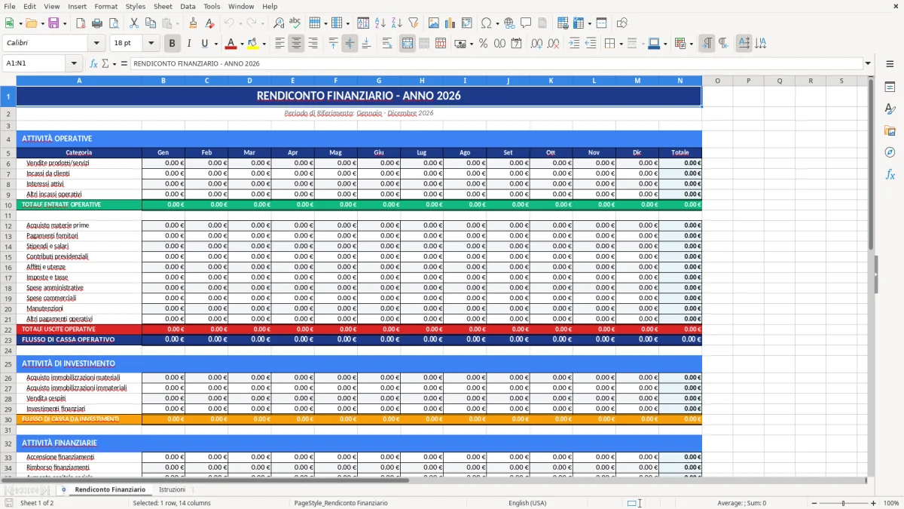Open the Data menu
Screen dimensions: 904x509
(188, 6)
